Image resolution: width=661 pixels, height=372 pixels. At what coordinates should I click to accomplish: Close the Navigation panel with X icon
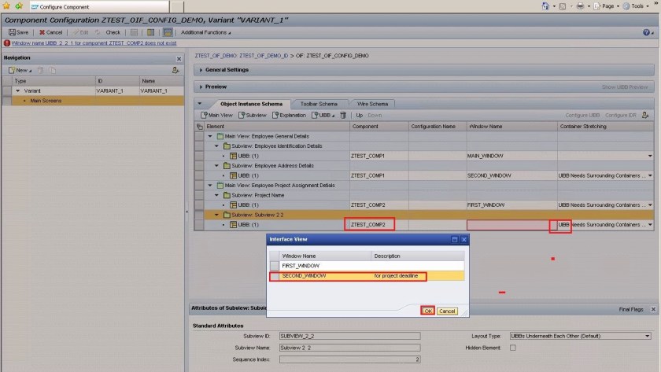[179, 58]
